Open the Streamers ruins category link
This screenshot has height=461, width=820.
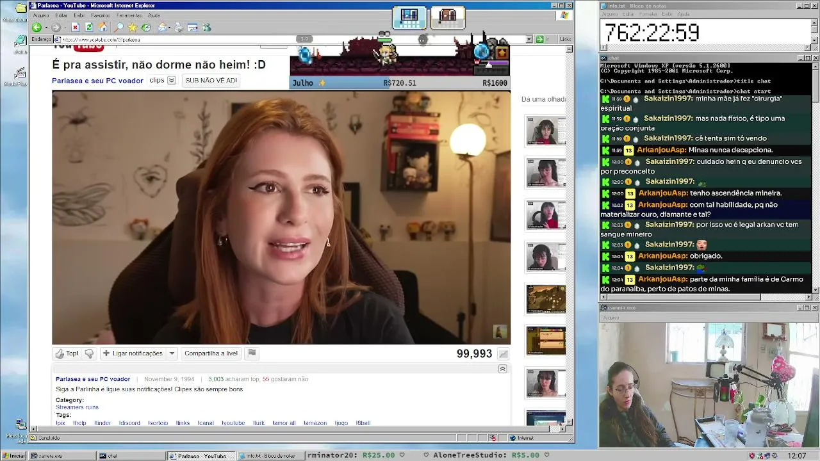pos(77,407)
